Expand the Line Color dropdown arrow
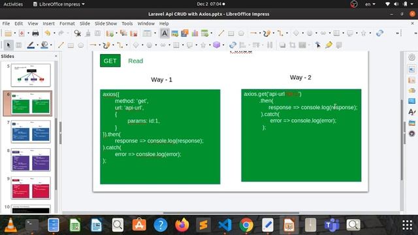Viewport: 418px width, 235px height. point(38,45)
